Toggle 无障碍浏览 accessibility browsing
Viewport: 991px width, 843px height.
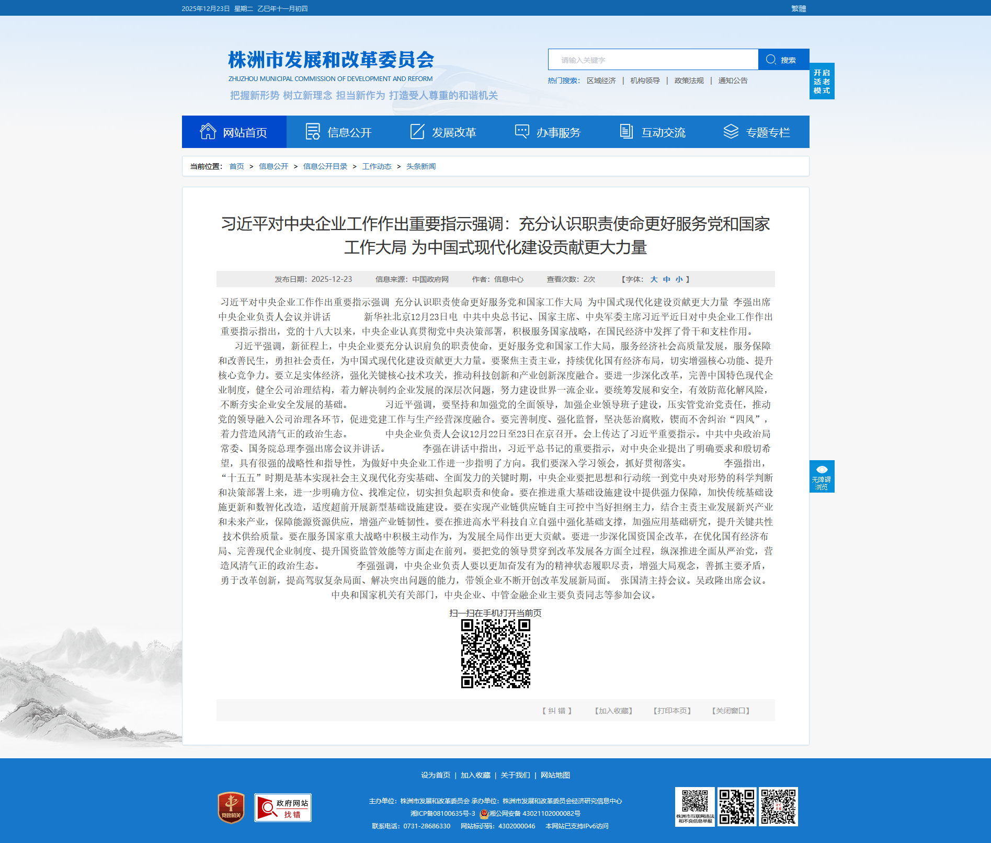pos(822,476)
